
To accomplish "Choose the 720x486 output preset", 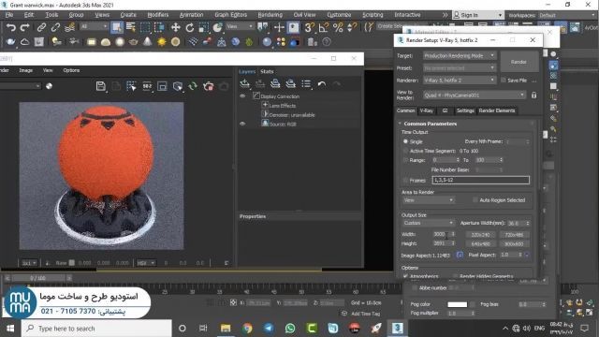I will (514, 235).
